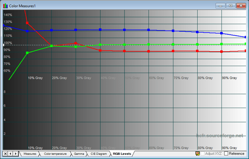This screenshot has height=159, width=249.
Task: Close the current tab with the X button
Action: click(x=5, y=153)
